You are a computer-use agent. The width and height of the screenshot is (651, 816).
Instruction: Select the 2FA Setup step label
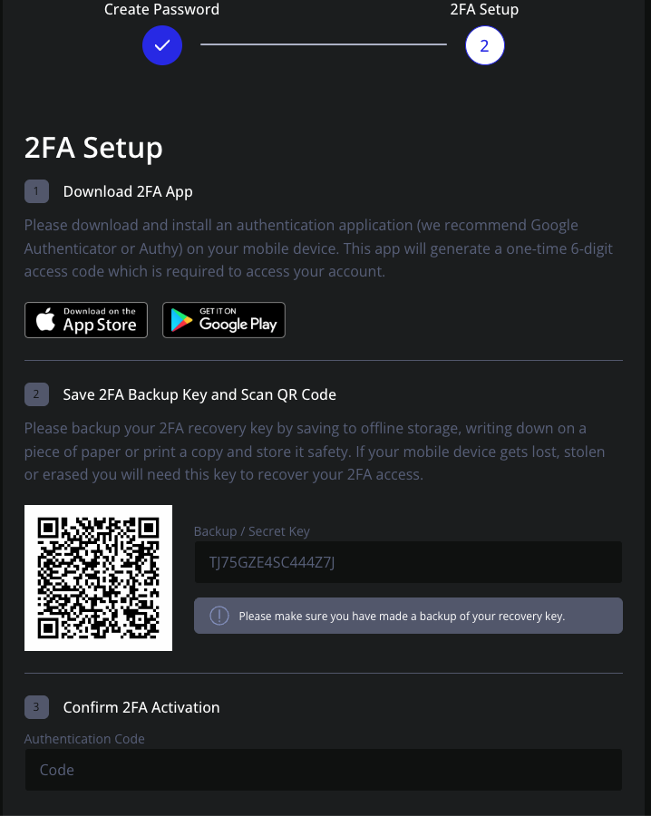[x=484, y=9]
